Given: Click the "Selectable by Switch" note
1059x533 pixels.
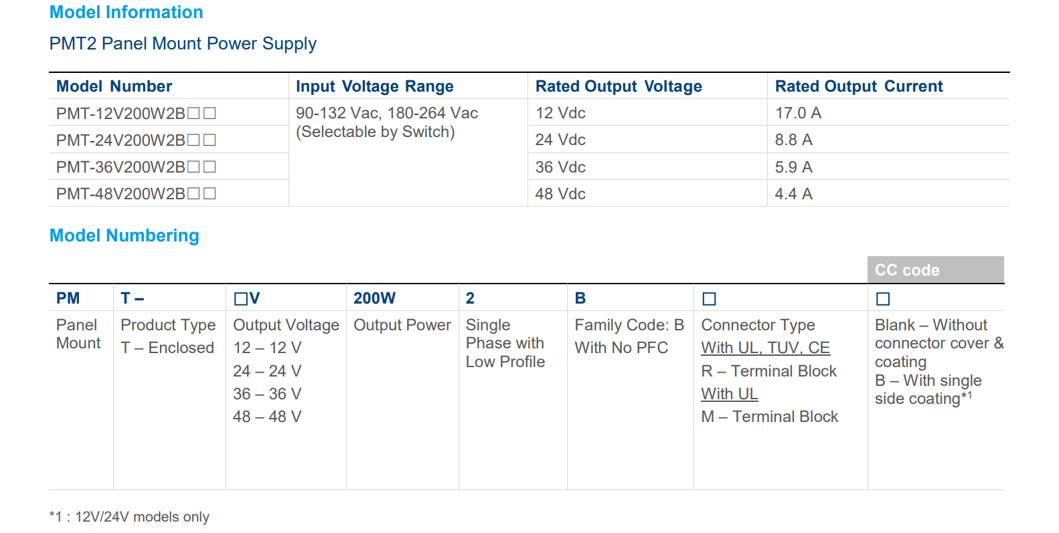Looking at the screenshot, I should click(x=375, y=132).
